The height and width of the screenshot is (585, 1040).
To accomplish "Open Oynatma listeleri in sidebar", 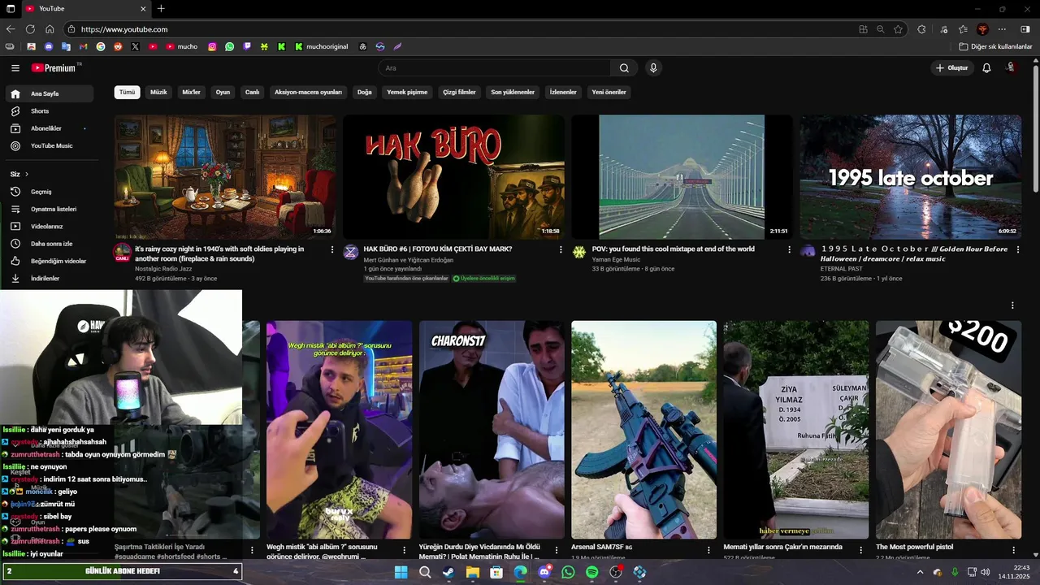I will (49, 209).
